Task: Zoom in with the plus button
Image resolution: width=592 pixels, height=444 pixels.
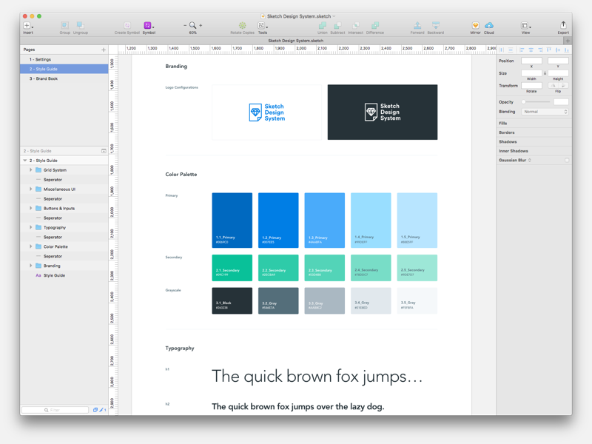Action: pyautogui.click(x=201, y=24)
